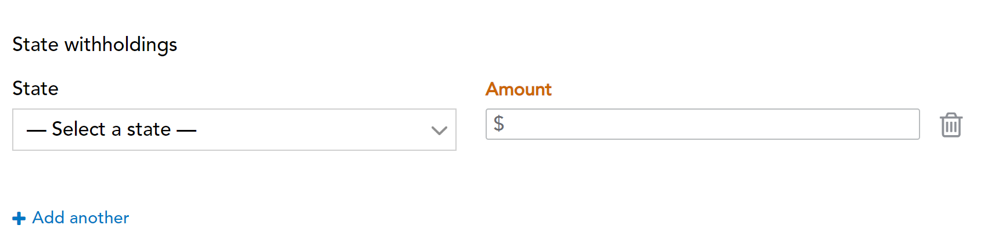Select the trash bin icon next to Amount
984x232 pixels.
point(951,125)
